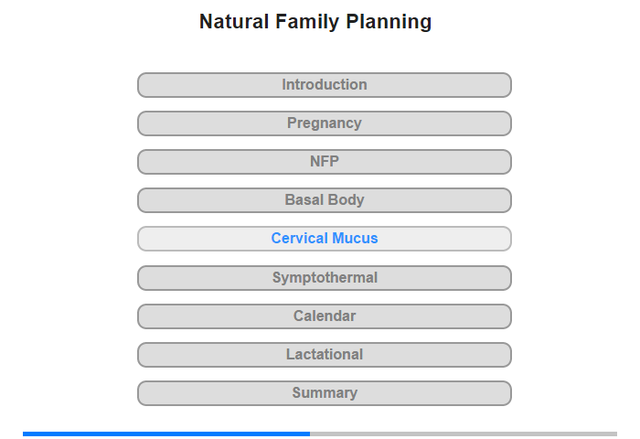Image resolution: width=640 pixels, height=439 pixels.
Task: Select the section right after Cervical Mucus
Action: (324, 278)
